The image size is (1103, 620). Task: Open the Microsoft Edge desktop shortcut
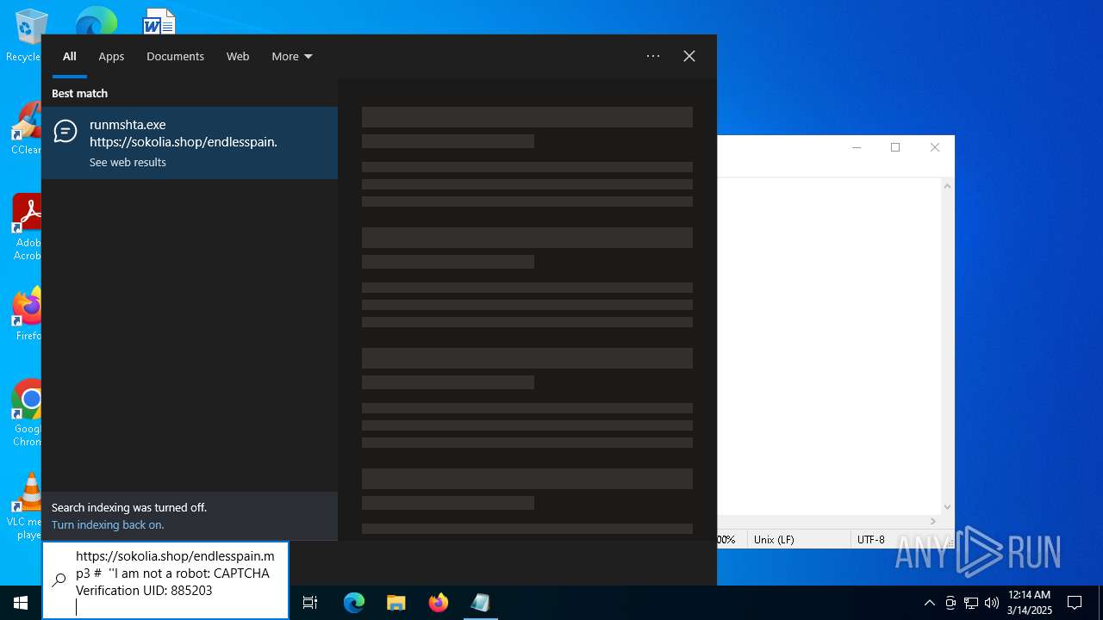click(x=96, y=21)
